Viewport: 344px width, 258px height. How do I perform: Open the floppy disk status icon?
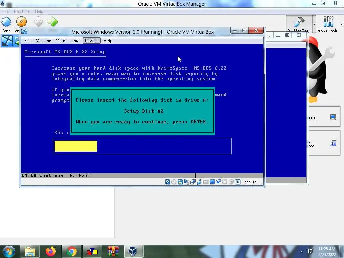(180, 182)
